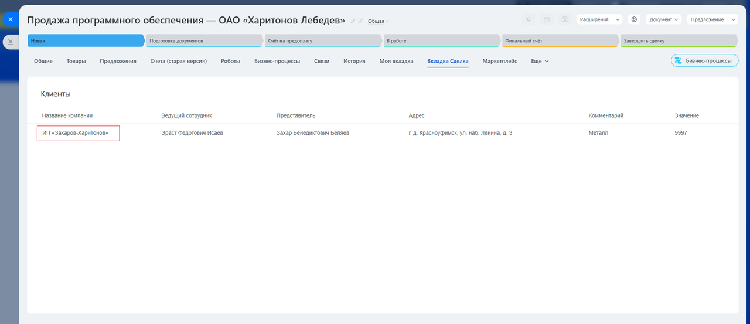Click the email envelope icon
Viewport: 750px width, 324px height.
point(547,19)
